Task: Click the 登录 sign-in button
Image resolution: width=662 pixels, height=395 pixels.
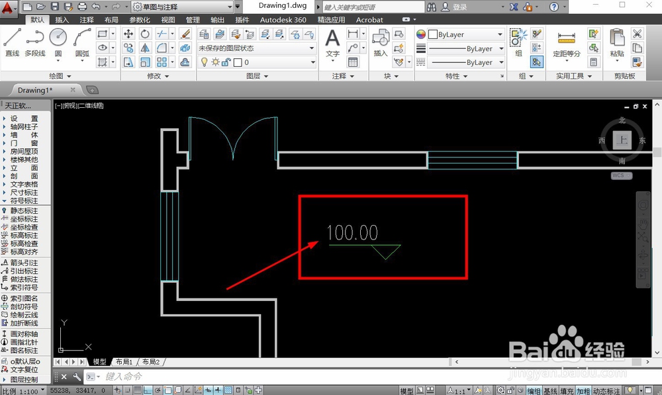Action: click(x=455, y=7)
